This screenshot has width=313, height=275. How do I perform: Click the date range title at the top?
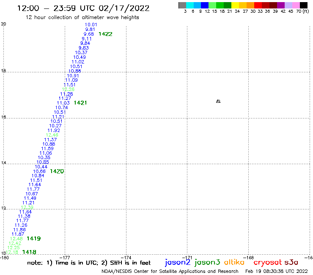click(83, 8)
